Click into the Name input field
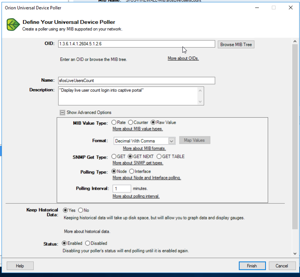The height and width of the screenshot is (277, 300). (x=136, y=81)
